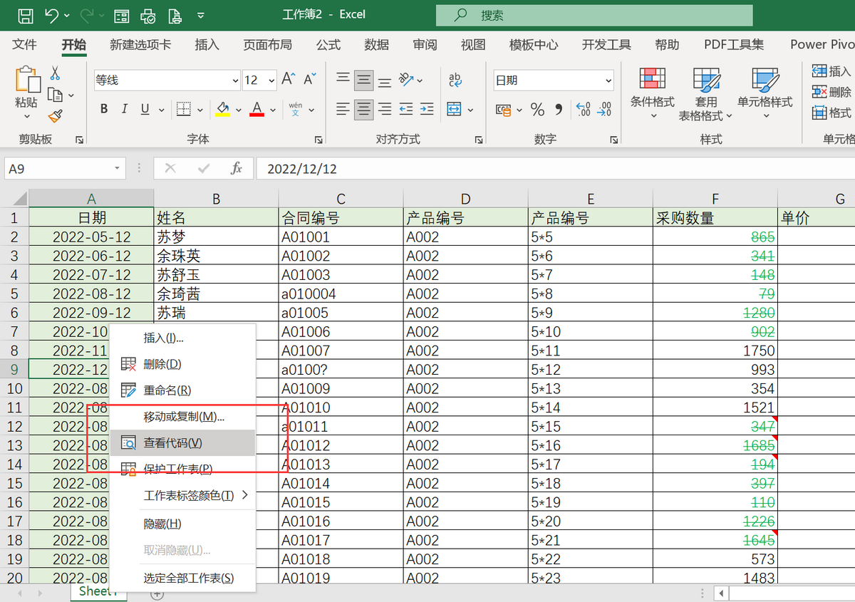
Task: Apply the accounting number format
Action: [x=504, y=110]
